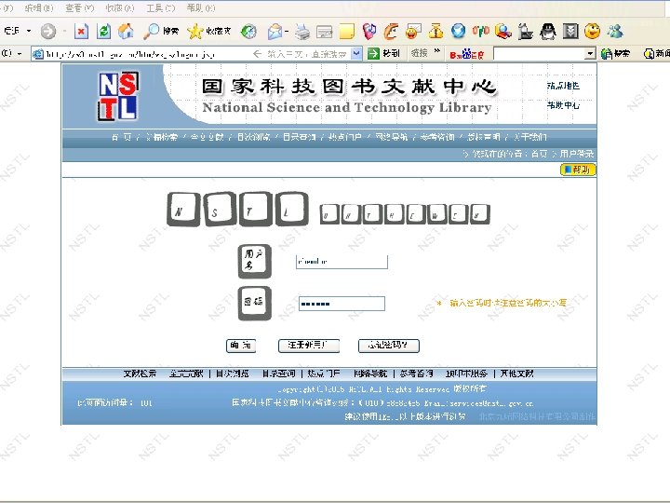Open 参考咨询 in top navigation bar

coord(437,137)
